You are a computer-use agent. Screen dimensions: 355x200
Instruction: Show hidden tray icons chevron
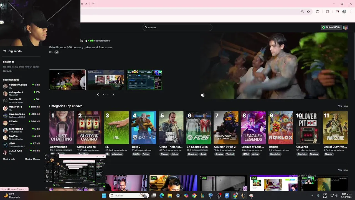click(x=312, y=196)
